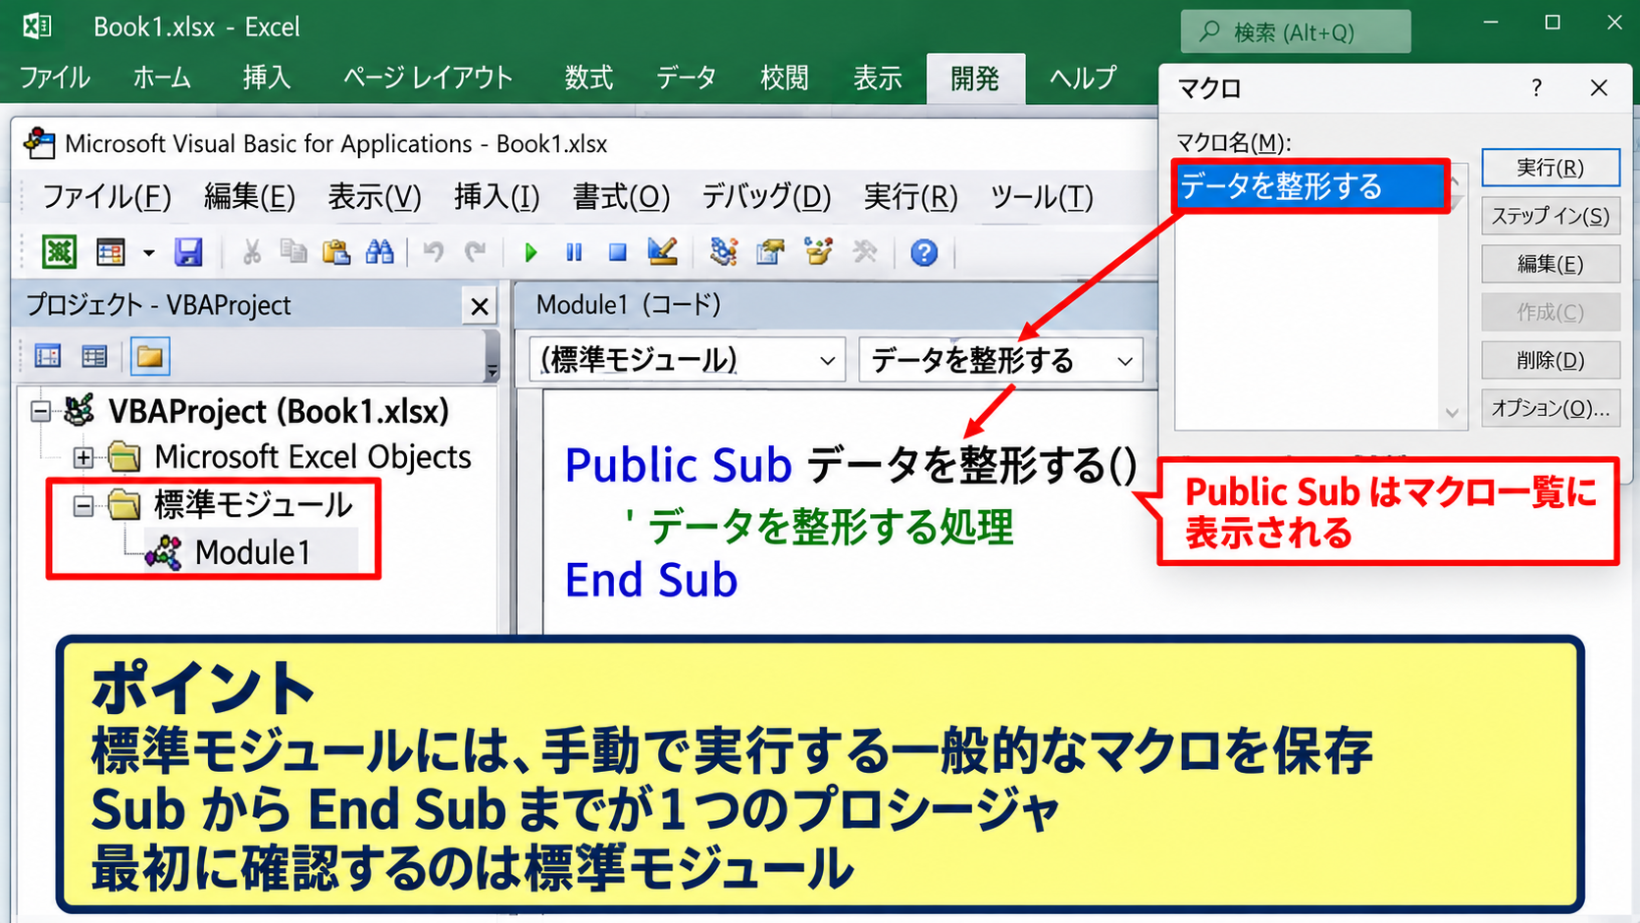Click the View Microsoft Excel icon in VBA toolbar
Image resolution: width=1640 pixels, height=923 pixels.
pyautogui.click(x=59, y=252)
